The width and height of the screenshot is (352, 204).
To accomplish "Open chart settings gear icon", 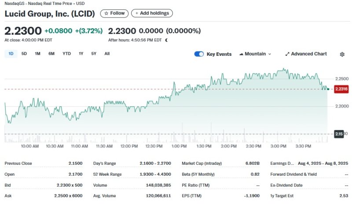I will 342,55.
